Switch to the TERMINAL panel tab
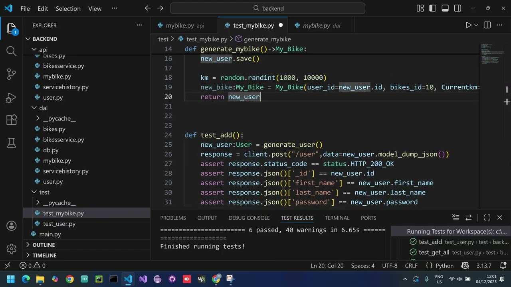Image resolution: width=511 pixels, height=287 pixels. coord(337,218)
